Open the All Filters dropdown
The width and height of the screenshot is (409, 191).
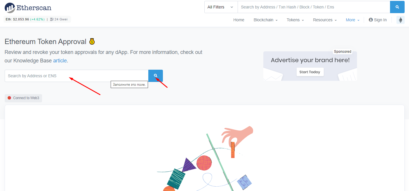221,7
